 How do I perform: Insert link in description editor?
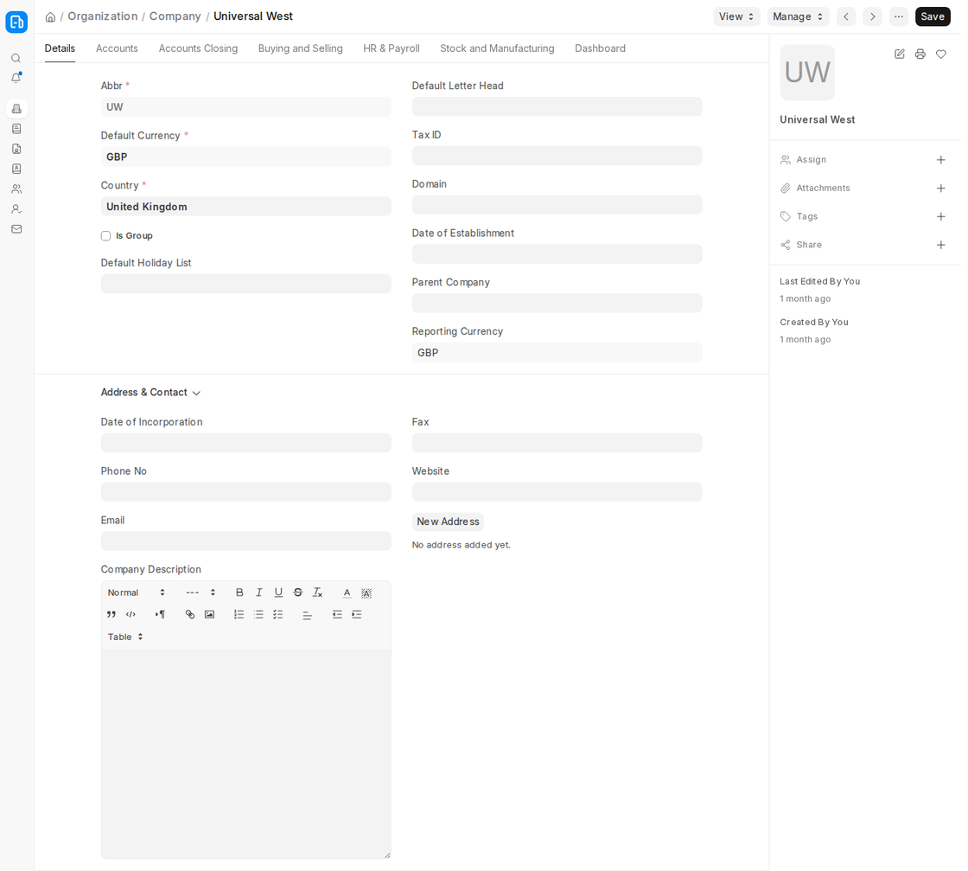[x=190, y=614]
